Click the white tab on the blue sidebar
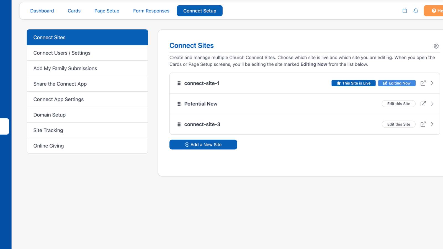The width and height of the screenshot is (443, 249). (4, 126)
